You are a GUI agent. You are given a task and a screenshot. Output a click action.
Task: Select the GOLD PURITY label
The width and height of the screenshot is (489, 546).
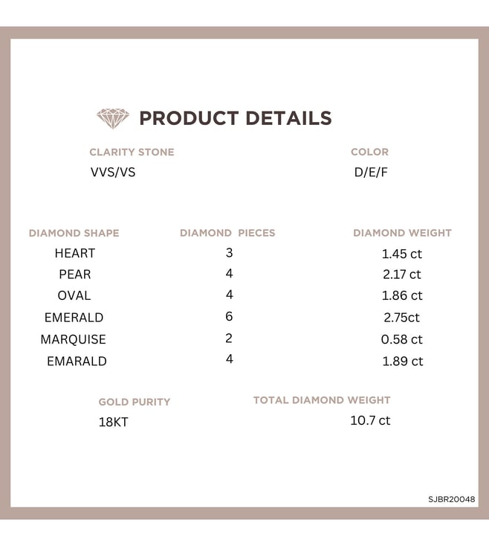[x=135, y=402]
